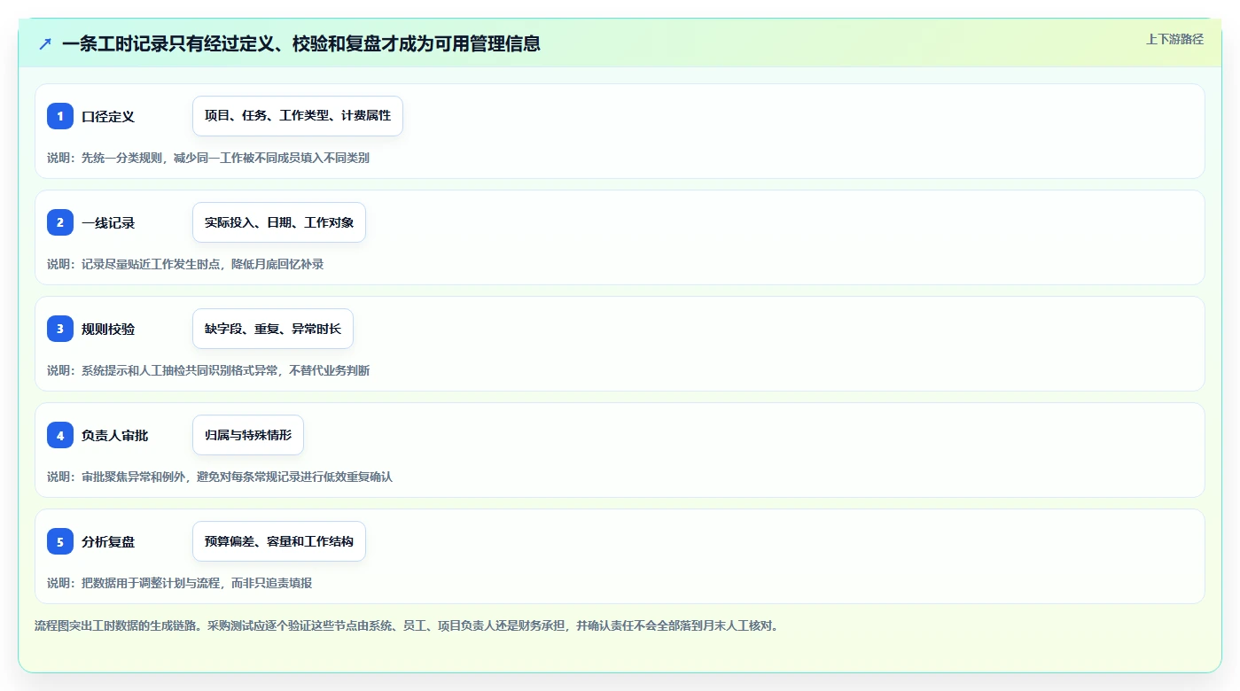This screenshot has height=691, width=1240.
Task: Select the step 5 number badge
Action: [60, 541]
